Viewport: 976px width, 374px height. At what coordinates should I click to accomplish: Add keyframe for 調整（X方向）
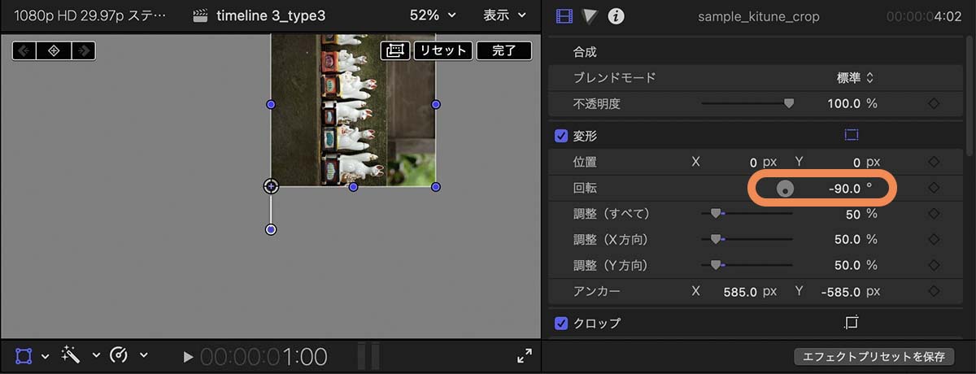(x=934, y=240)
